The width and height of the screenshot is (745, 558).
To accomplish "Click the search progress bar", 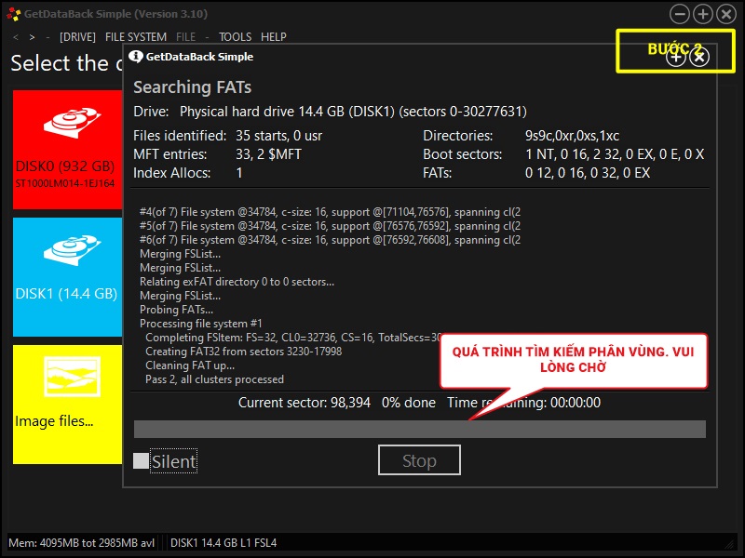I will click(420, 429).
